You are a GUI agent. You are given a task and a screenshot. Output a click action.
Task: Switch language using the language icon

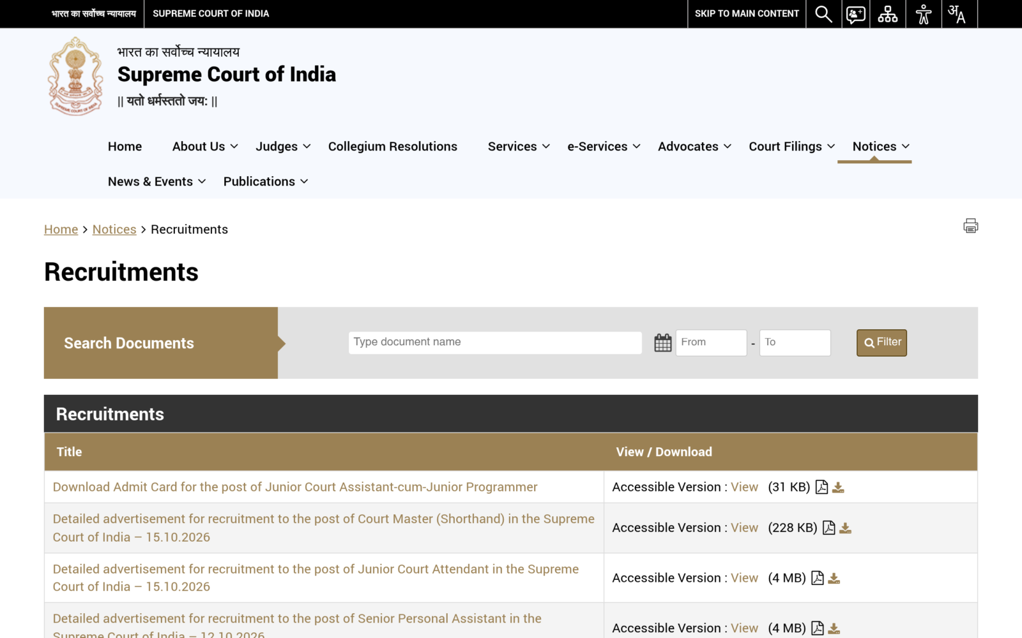pyautogui.click(x=956, y=14)
